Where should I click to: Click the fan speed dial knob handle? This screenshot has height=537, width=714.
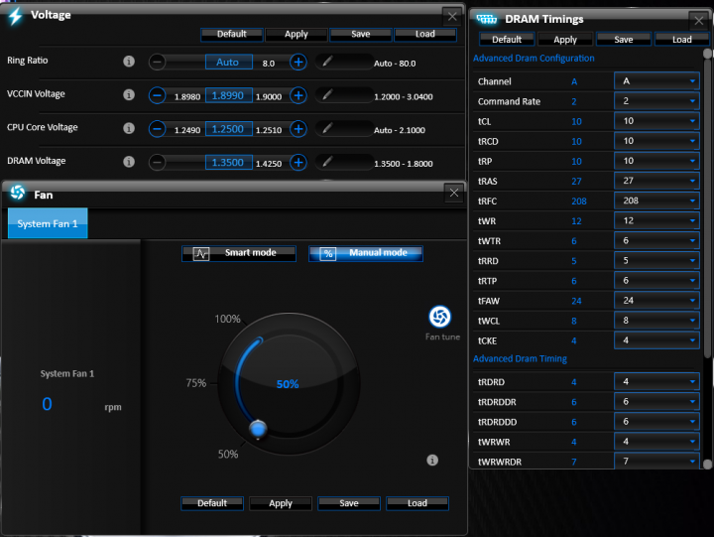tap(258, 429)
